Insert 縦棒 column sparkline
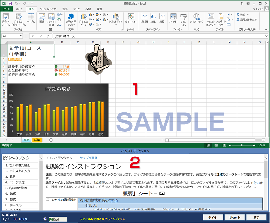 pyautogui.click(x=153, y=18)
